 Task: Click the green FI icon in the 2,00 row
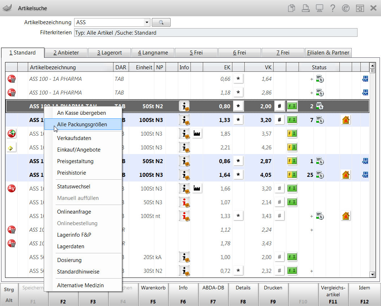point(292,106)
